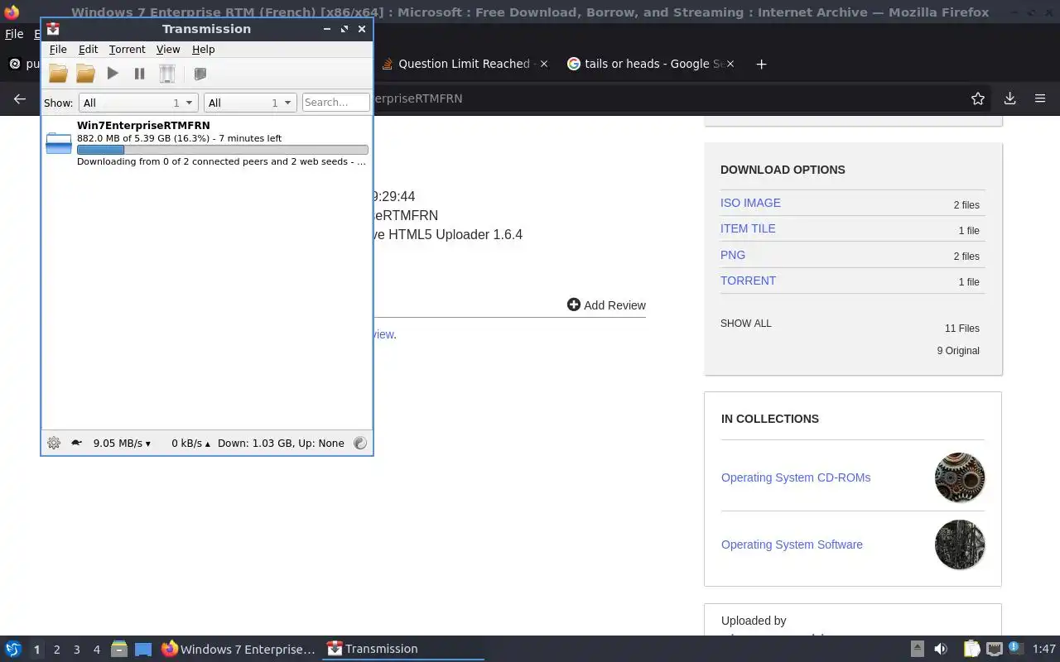Switch to workspace 2
This screenshot has width=1060, height=662.
[x=56, y=650]
